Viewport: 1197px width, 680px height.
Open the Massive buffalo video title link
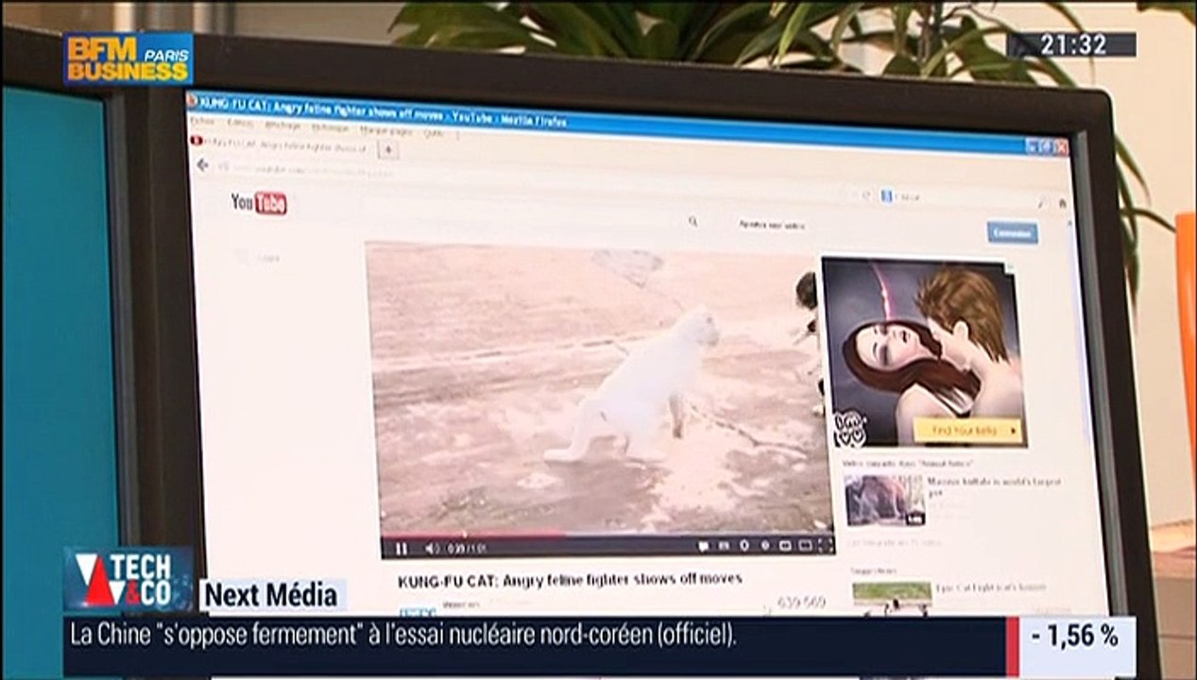(x=995, y=486)
